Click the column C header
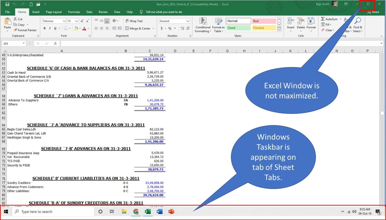 150,51
